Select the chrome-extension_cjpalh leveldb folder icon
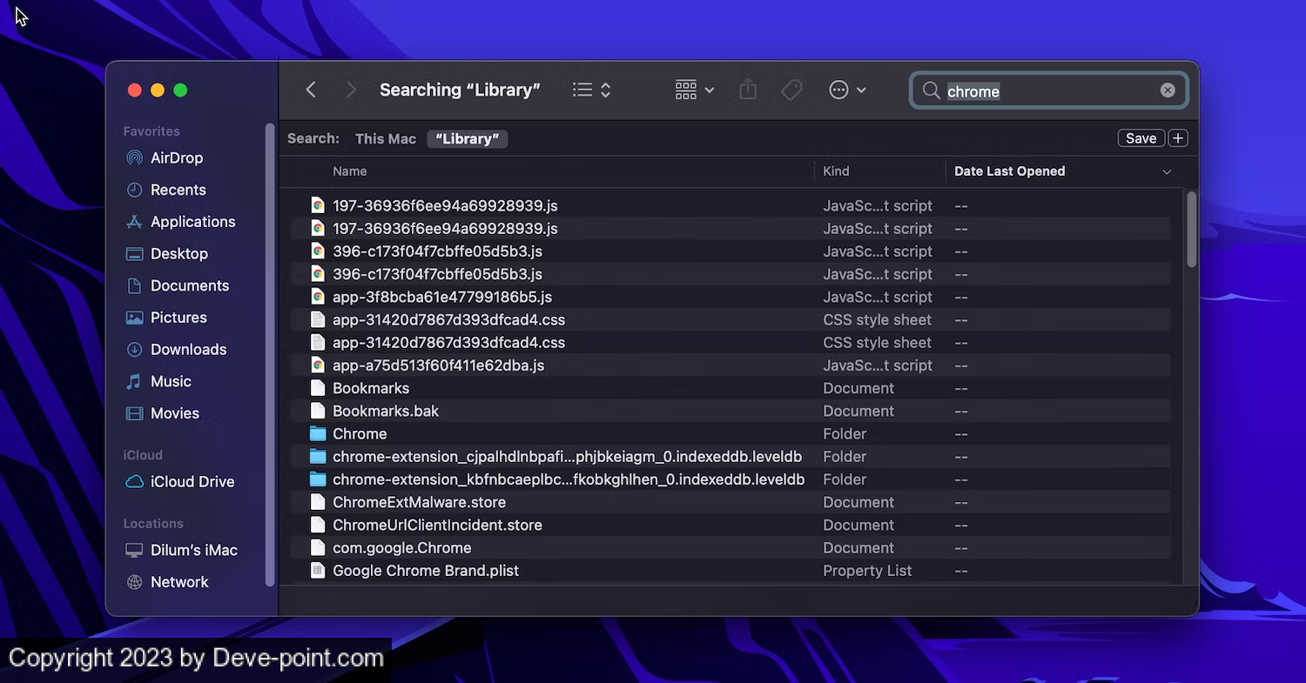Screen dimensions: 1306x683 tap(318, 457)
